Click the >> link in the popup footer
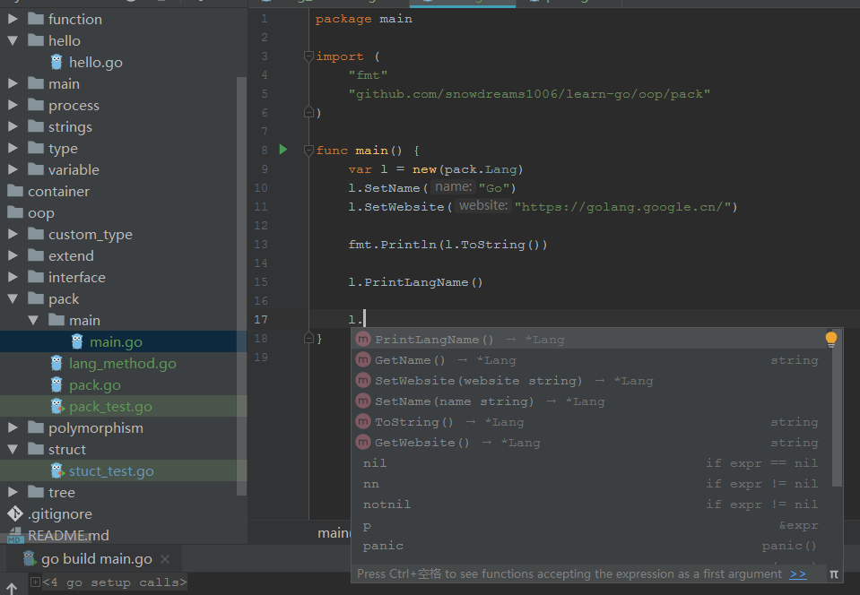This screenshot has height=595, width=860. click(x=798, y=573)
